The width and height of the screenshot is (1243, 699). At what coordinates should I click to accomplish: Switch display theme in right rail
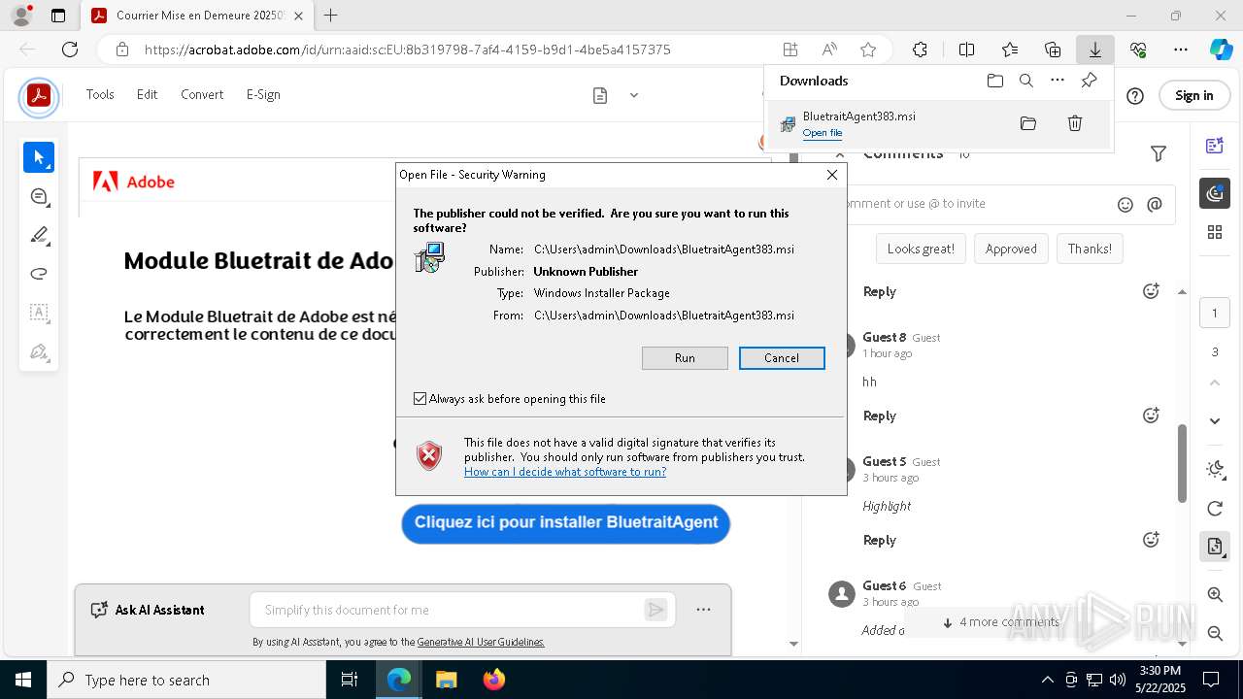pos(1215,470)
